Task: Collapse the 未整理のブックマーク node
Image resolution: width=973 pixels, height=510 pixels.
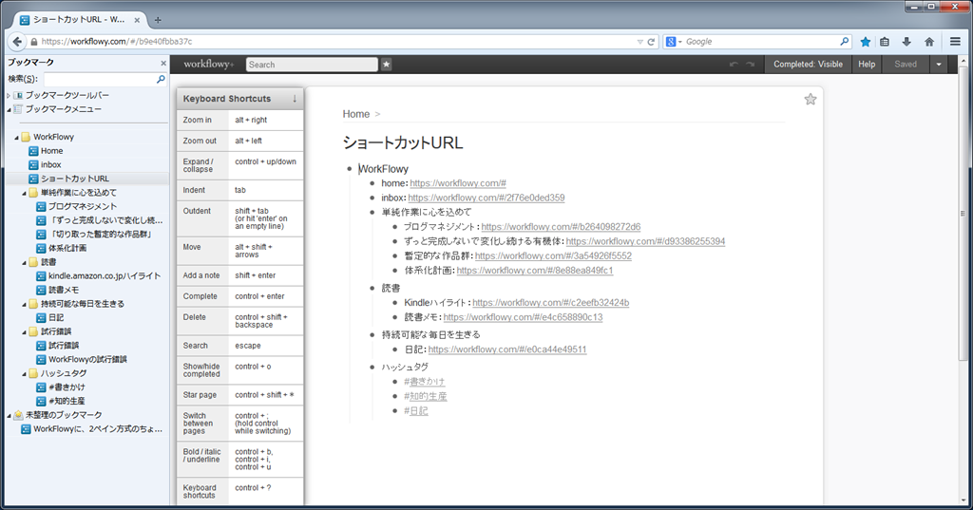Action: point(9,415)
